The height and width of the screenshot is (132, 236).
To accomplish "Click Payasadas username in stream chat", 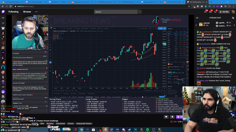I will pyautogui.click(x=201, y=72).
